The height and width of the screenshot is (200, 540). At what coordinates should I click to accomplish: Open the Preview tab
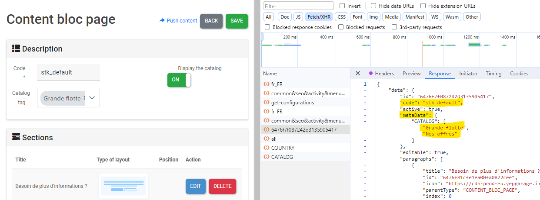point(411,74)
